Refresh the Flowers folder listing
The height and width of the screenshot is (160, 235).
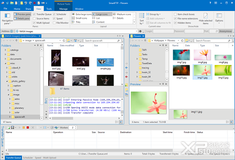(x=182, y=41)
